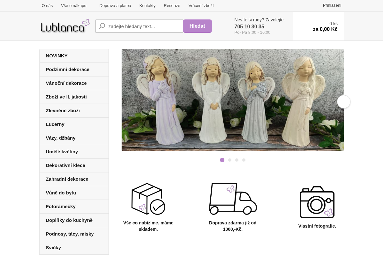Open Fotorámečky category
Screen dimensions: 383x255
tap(74, 207)
